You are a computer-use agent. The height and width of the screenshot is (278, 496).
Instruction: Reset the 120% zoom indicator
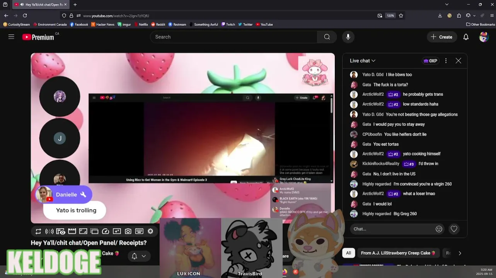(390, 16)
